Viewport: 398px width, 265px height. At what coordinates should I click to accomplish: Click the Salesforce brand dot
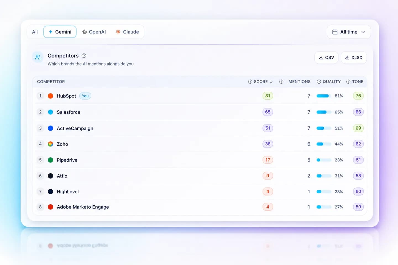tap(51, 112)
